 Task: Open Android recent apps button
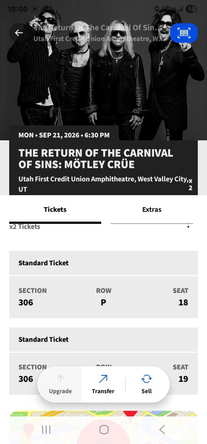[46, 429]
